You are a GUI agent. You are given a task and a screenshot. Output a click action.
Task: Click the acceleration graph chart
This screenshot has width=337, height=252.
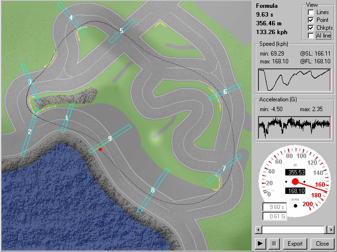pyautogui.click(x=294, y=128)
